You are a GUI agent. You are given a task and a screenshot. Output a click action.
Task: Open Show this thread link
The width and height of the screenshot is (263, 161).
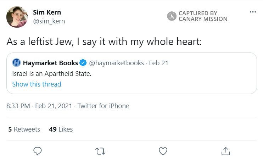pyautogui.click(x=37, y=84)
